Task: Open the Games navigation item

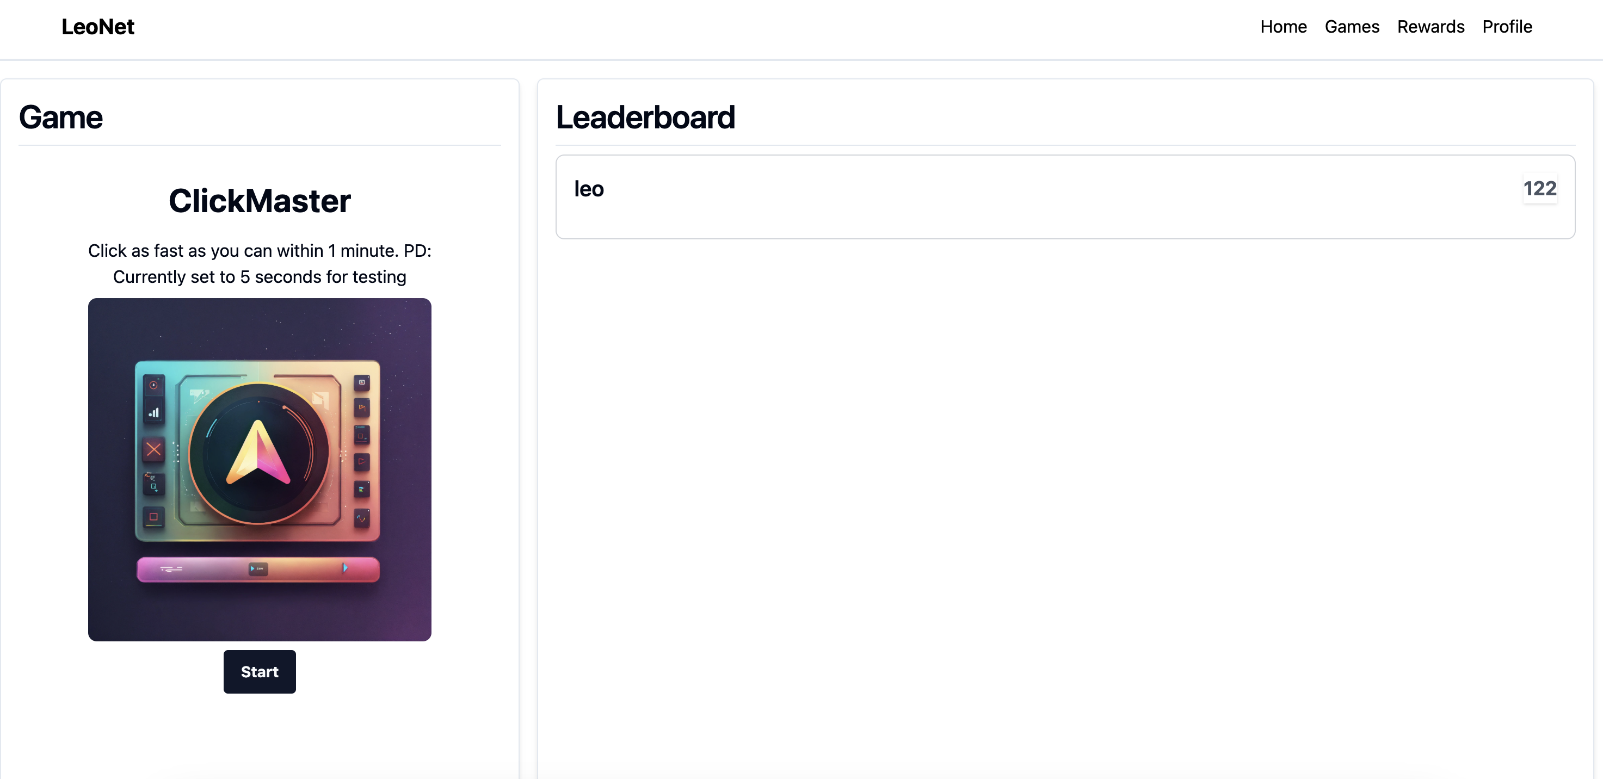Action: tap(1352, 27)
